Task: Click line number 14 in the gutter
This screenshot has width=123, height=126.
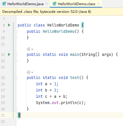Action: [3, 67]
